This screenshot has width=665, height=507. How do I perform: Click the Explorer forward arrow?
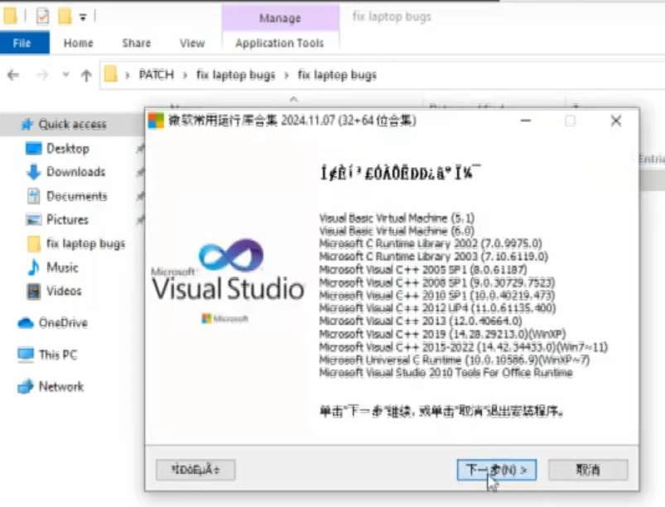coord(42,75)
